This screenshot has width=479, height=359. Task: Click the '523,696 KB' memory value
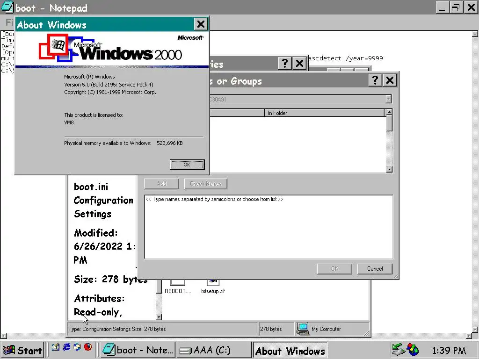click(x=169, y=143)
